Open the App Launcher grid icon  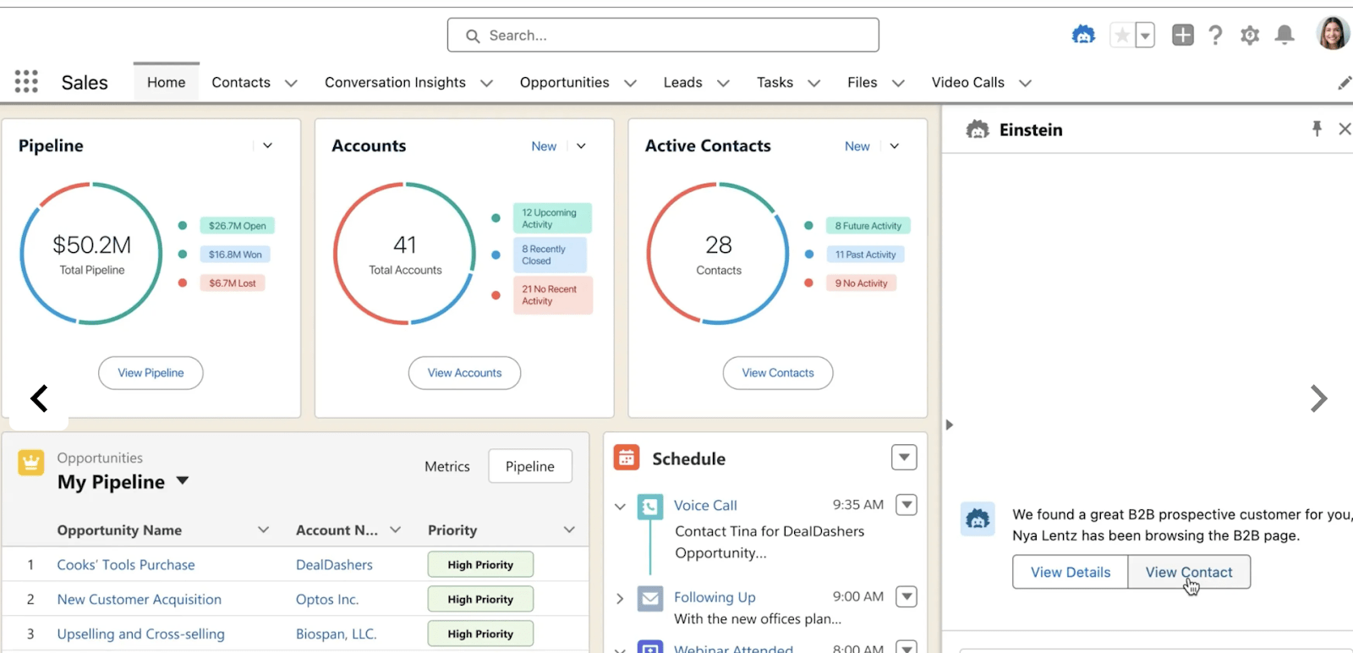pyautogui.click(x=26, y=81)
